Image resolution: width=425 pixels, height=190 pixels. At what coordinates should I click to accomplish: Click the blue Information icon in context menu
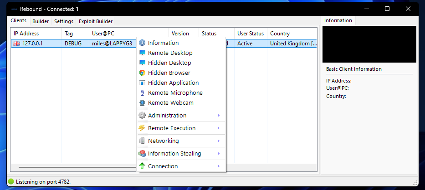[x=142, y=43]
